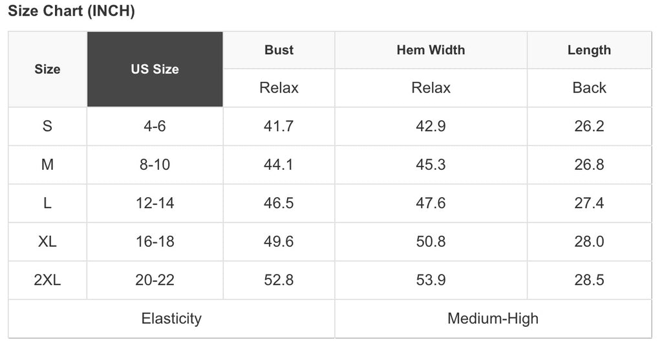Select the Size column header
This screenshot has height=345, width=662.
[x=47, y=69]
